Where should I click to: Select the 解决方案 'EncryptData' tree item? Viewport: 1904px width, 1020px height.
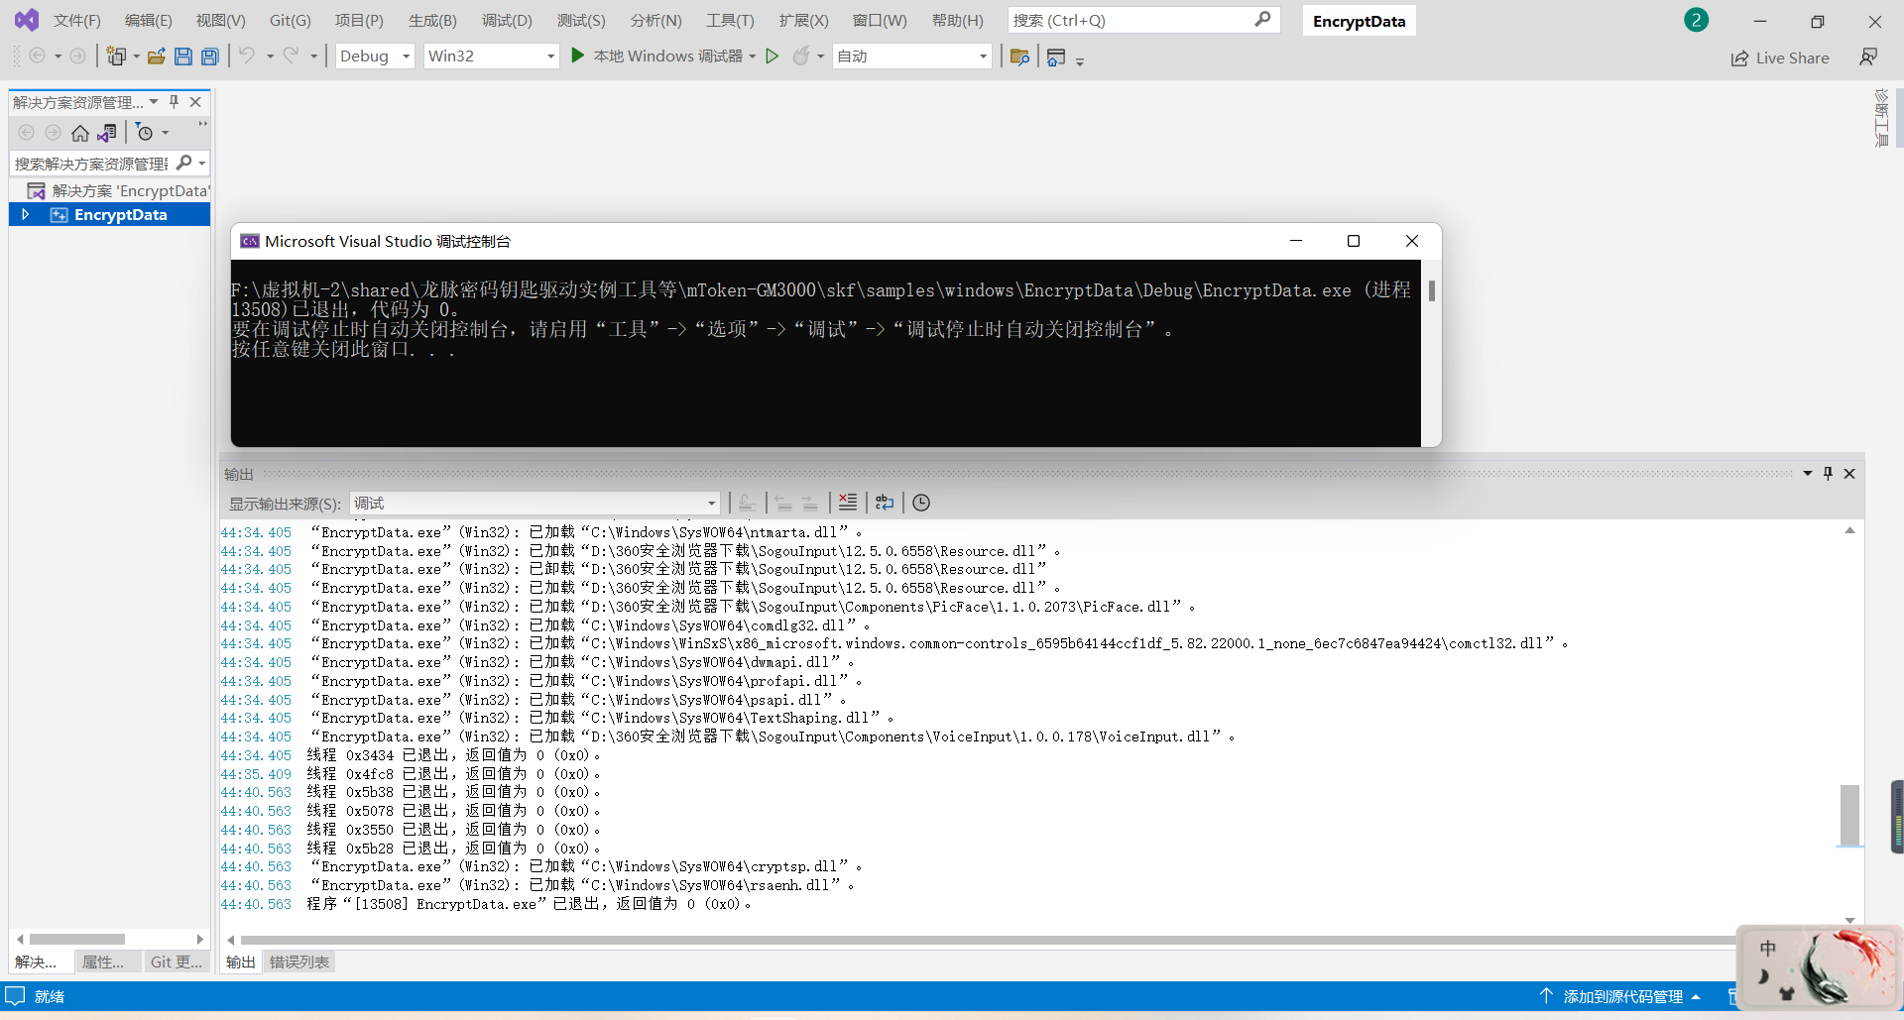click(119, 190)
